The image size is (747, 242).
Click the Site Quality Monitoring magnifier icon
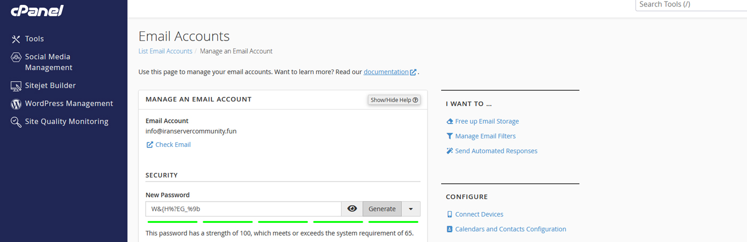16,122
